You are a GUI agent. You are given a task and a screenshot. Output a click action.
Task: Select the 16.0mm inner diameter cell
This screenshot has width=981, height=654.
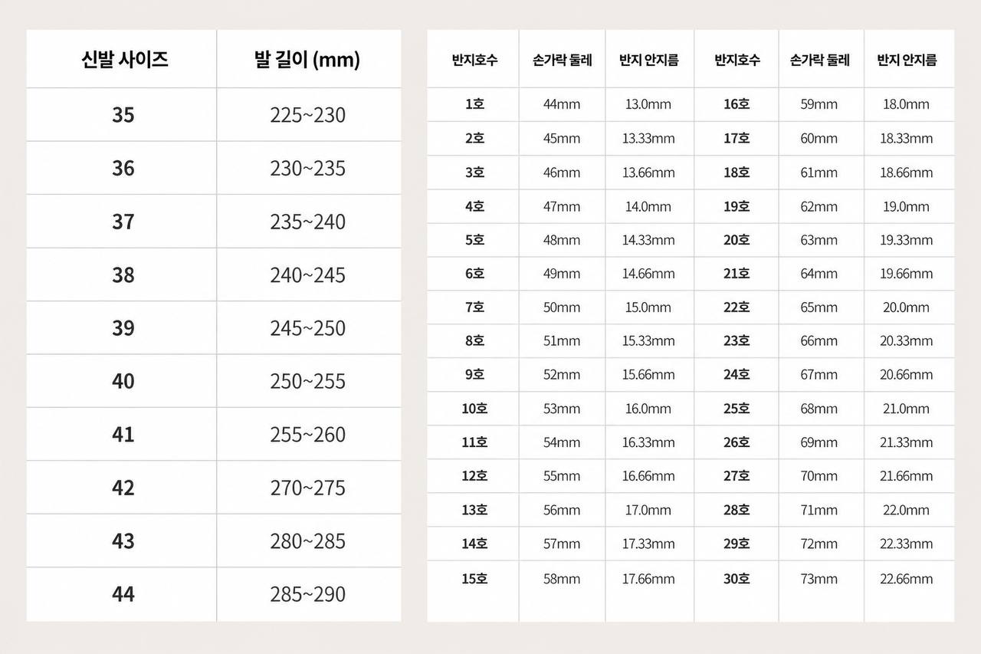pyautogui.click(x=648, y=409)
